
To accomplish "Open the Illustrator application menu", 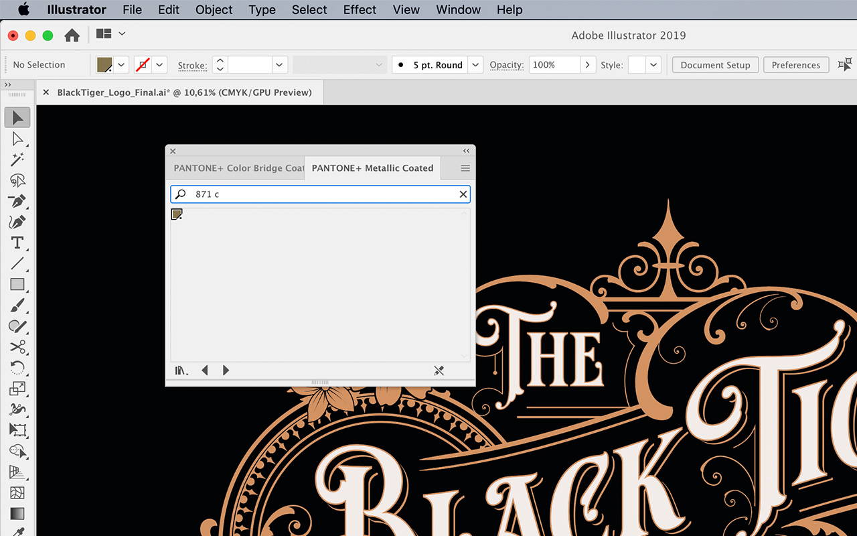I will click(76, 9).
